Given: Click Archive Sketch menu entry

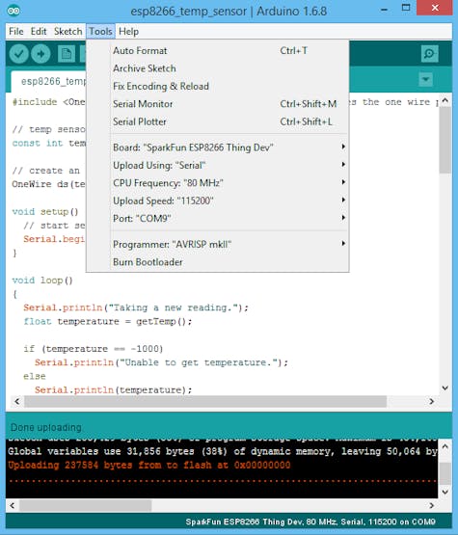Looking at the screenshot, I should [x=217, y=68].
